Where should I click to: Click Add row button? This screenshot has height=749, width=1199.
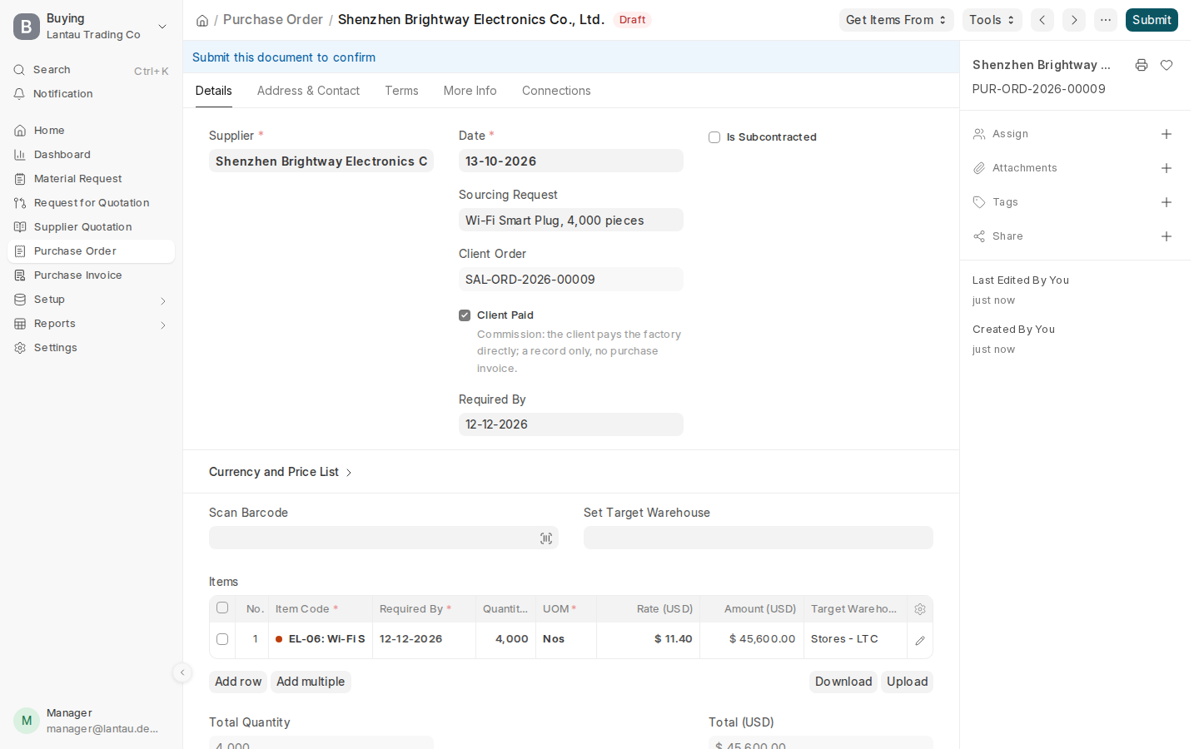click(x=238, y=682)
